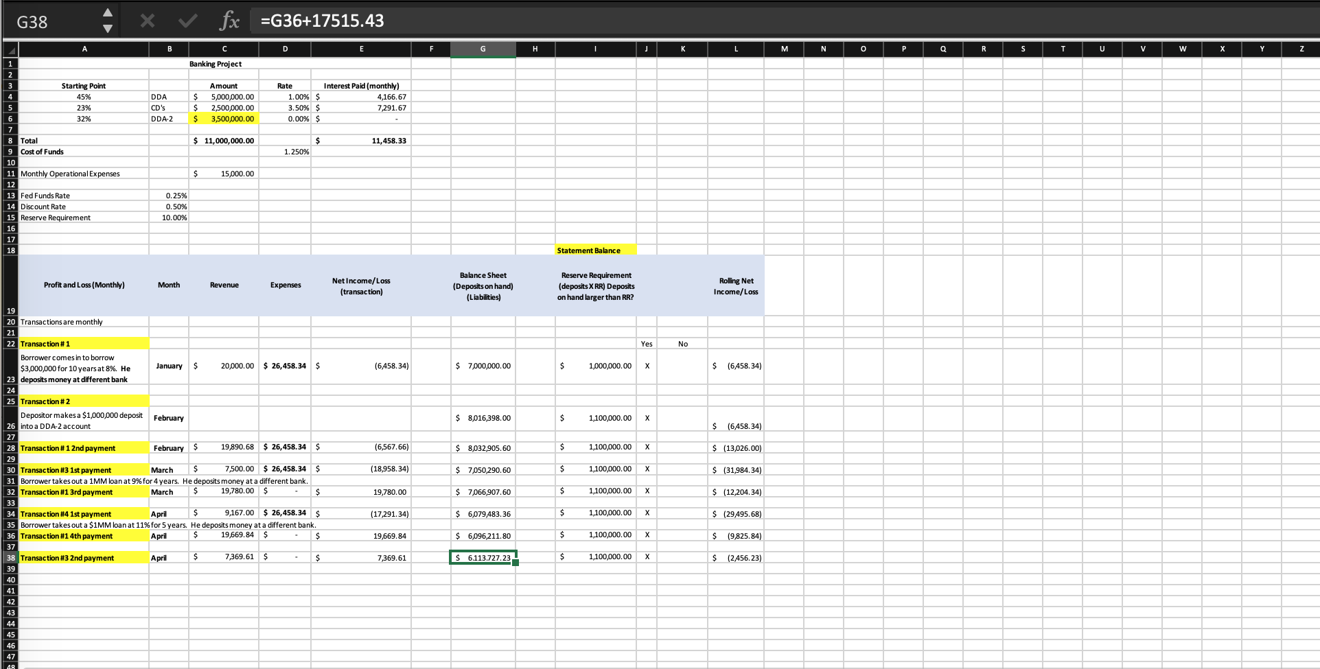Select row 38 header
The width and height of the screenshot is (1320, 669).
pyautogui.click(x=10, y=558)
